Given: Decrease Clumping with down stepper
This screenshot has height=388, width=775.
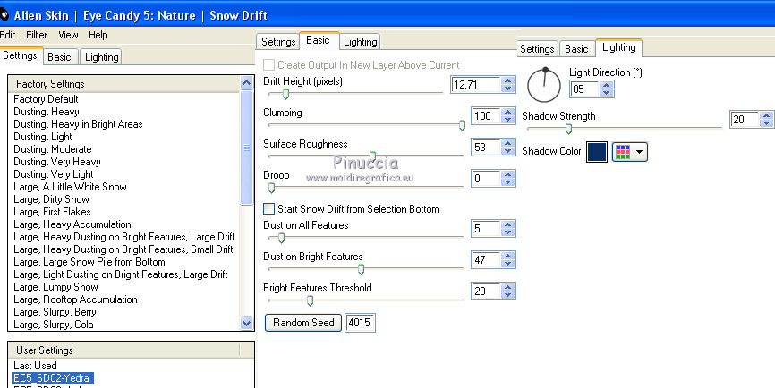Looking at the screenshot, I should point(507,120).
